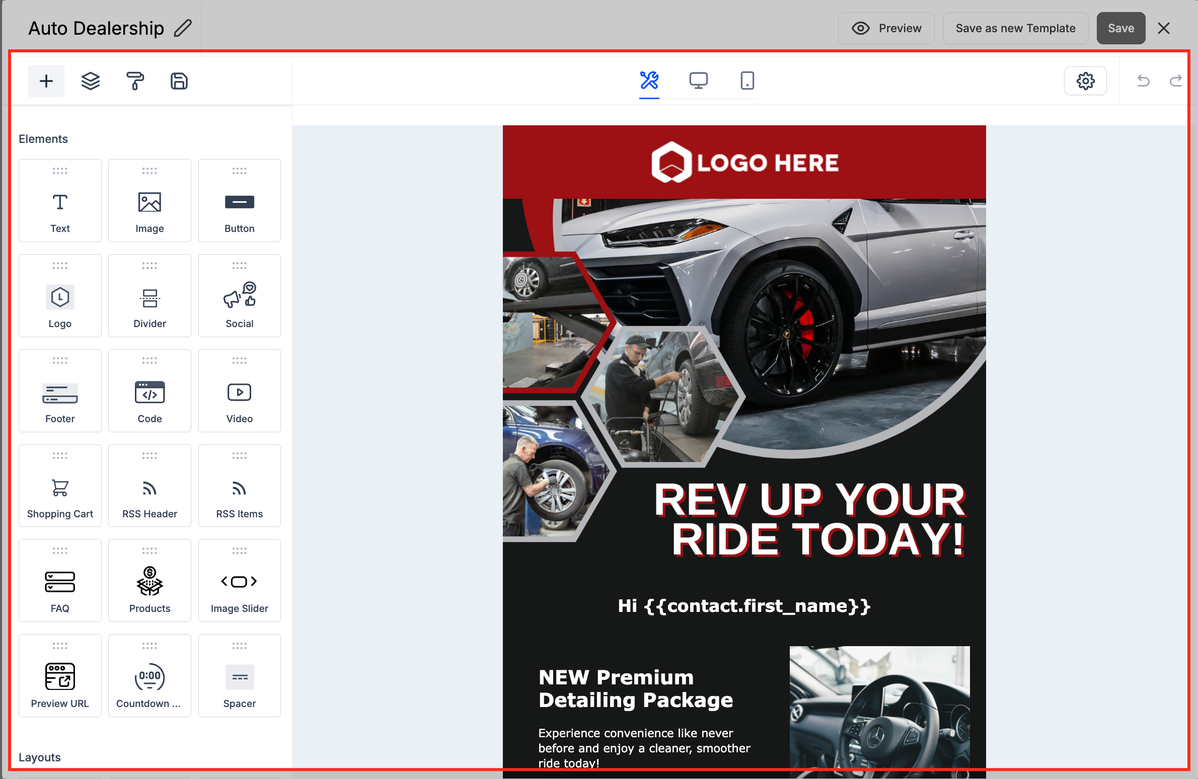This screenshot has height=779, width=1198.
Task: Edit template name with pencil icon
Action: click(183, 28)
